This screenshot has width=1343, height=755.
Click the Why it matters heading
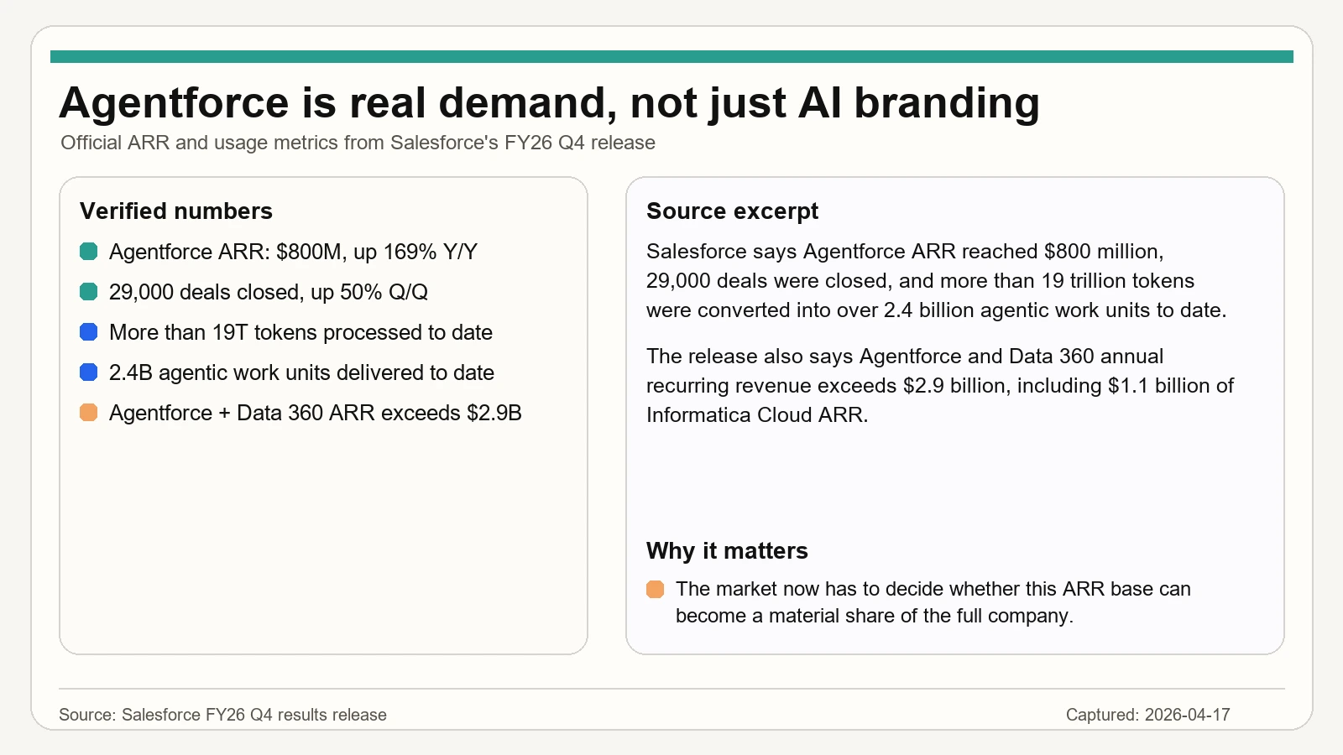pyautogui.click(x=727, y=551)
